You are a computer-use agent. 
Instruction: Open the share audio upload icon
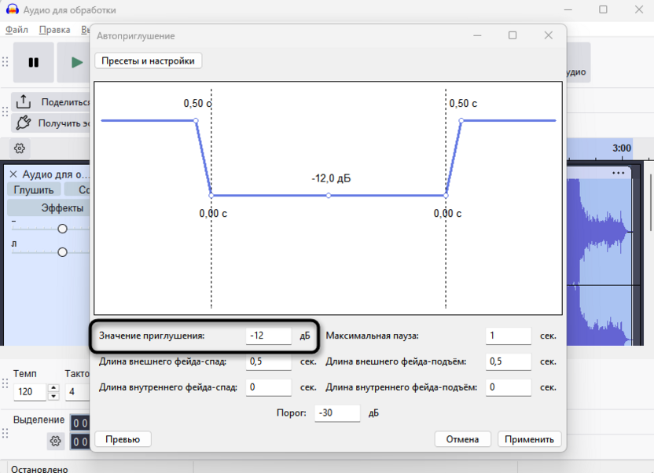24,101
